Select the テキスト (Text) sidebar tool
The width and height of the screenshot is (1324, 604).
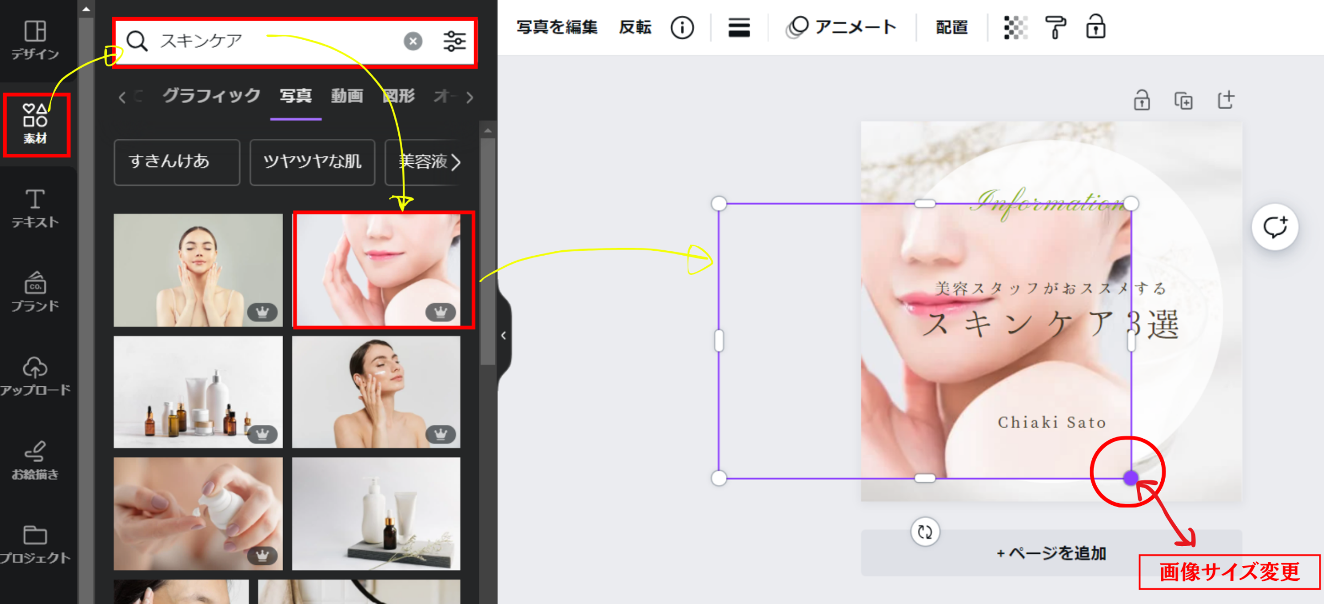[x=35, y=208]
